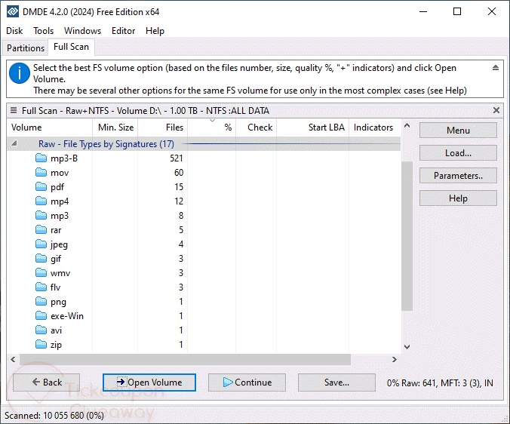Click the DMDE application logo icon
The image size is (510, 424).
coord(13,12)
